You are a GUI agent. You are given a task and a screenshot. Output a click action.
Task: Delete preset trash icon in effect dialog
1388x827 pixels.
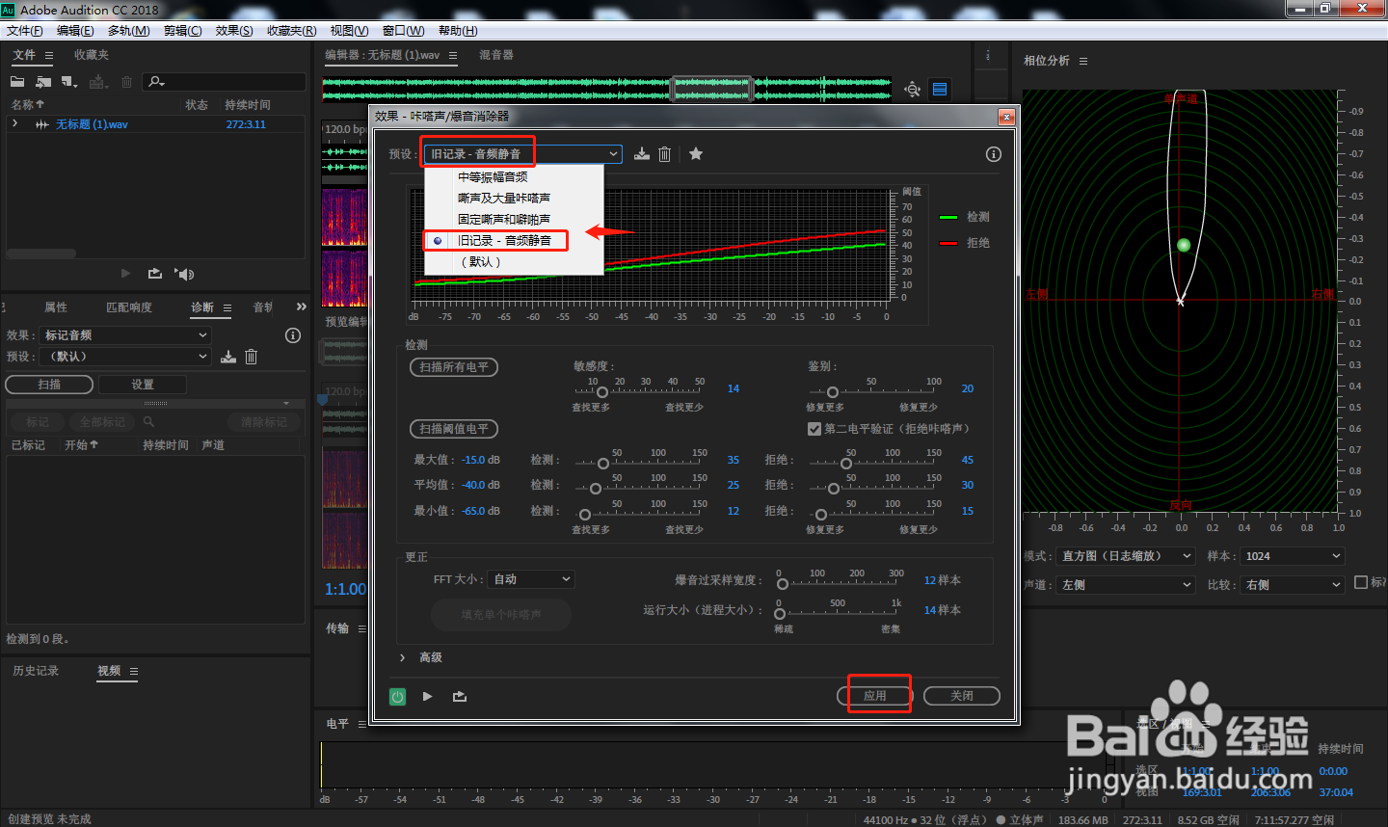pos(665,154)
